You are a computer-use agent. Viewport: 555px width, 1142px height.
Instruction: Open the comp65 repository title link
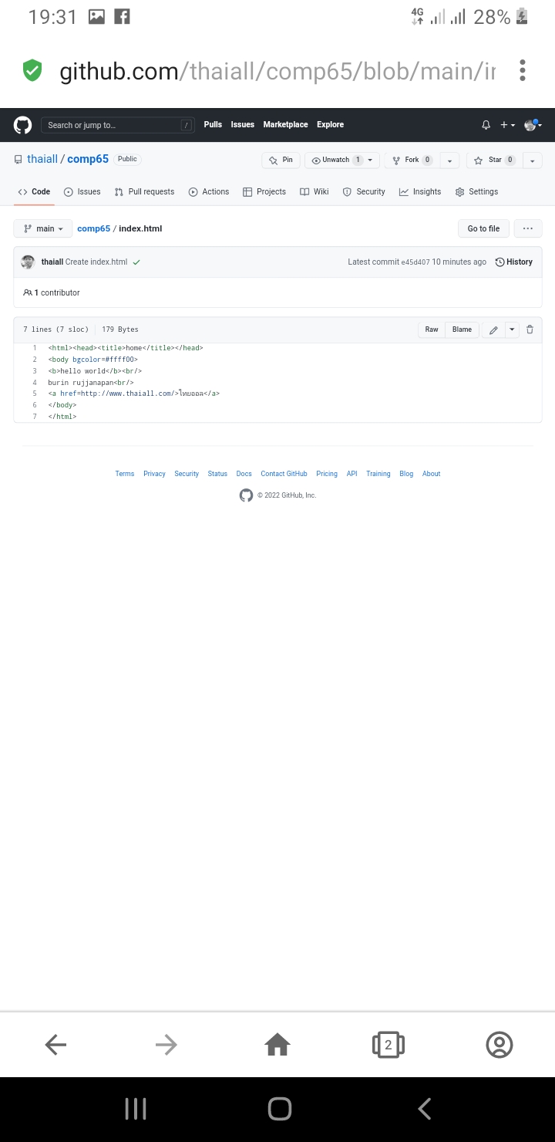(x=88, y=159)
